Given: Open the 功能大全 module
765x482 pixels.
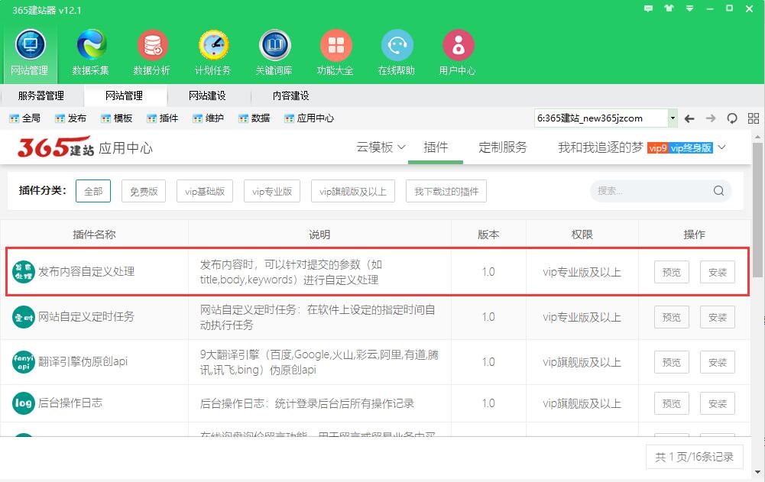Looking at the screenshot, I should click(335, 53).
